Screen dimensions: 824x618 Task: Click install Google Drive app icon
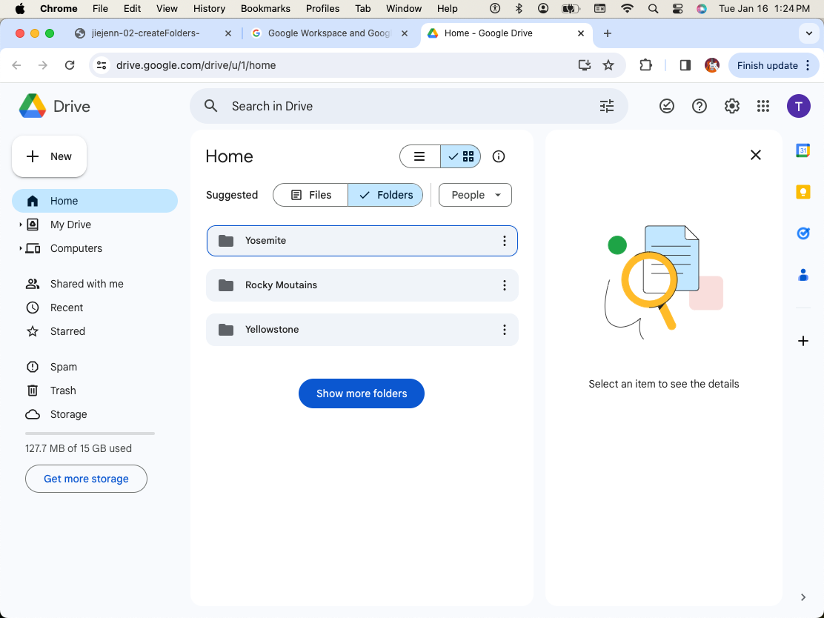[x=585, y=65]
